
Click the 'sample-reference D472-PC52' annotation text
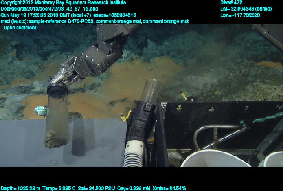pyautogui.click(x=61, y=21)
